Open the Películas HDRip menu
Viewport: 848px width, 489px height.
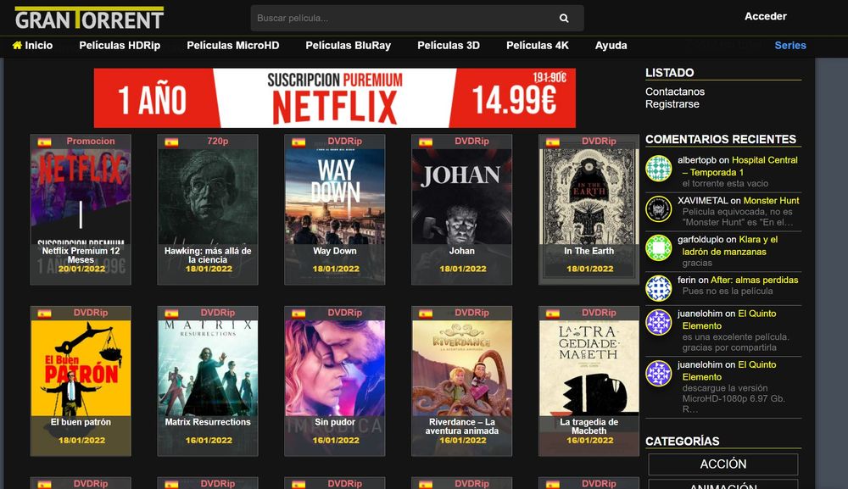120,46
